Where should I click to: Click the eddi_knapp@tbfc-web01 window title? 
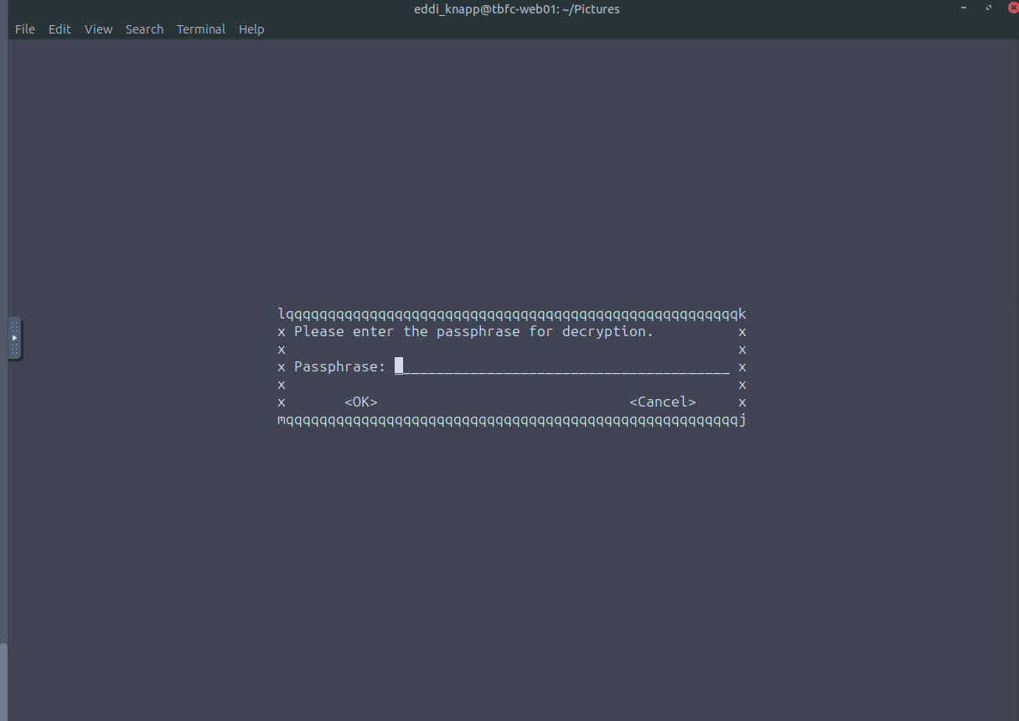(x=516, y=9)
